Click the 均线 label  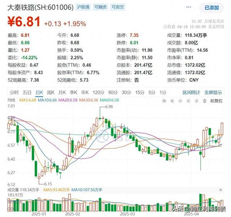(x=11, y=100)
